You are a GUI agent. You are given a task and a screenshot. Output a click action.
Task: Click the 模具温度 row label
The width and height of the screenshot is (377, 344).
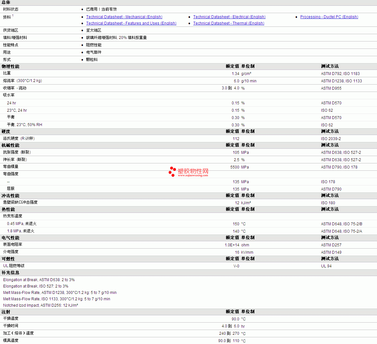click(11, 340)
